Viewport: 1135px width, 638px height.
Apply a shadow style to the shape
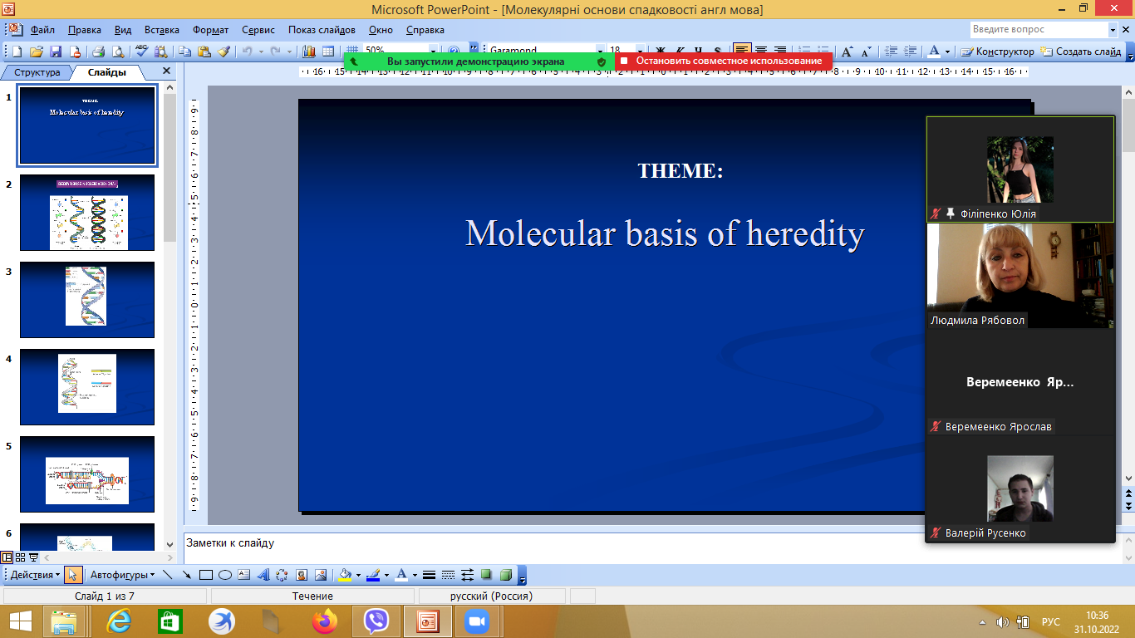(486, 575)
